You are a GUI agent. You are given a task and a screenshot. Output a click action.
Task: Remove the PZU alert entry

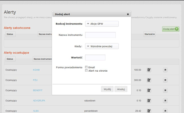(x=165, y=80)
